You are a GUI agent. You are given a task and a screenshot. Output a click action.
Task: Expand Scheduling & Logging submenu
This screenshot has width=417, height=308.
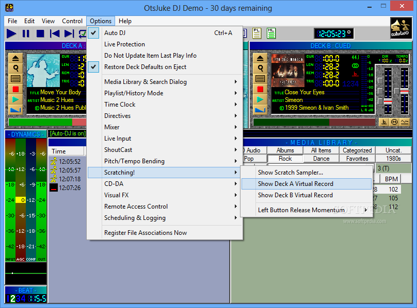tap(165, 218)
